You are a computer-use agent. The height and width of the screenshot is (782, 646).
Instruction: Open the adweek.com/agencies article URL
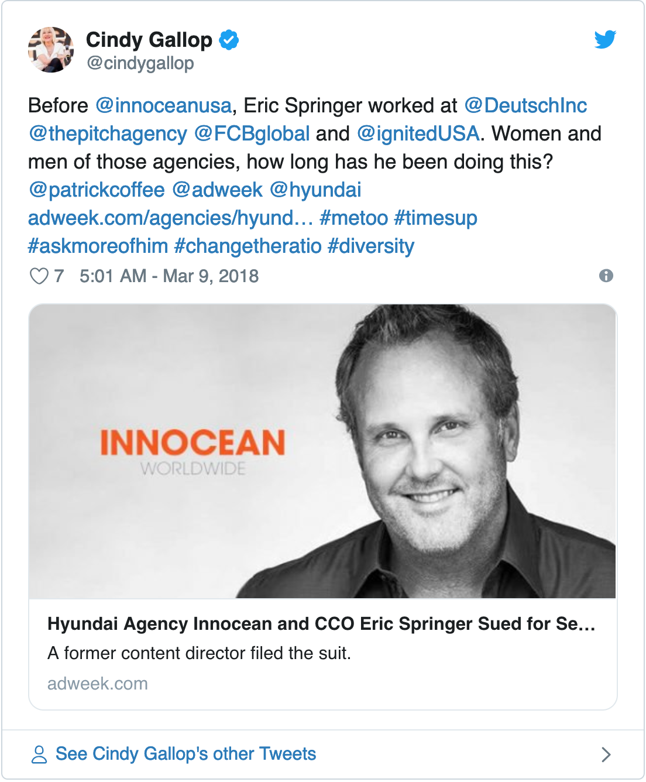pyautogui.click(x=171, y=218)
